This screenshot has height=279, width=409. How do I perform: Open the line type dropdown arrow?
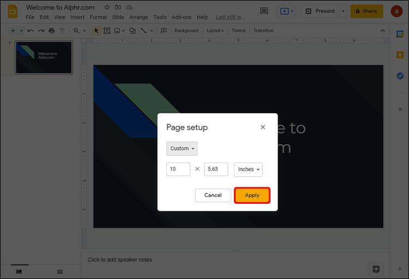[152, 31]
